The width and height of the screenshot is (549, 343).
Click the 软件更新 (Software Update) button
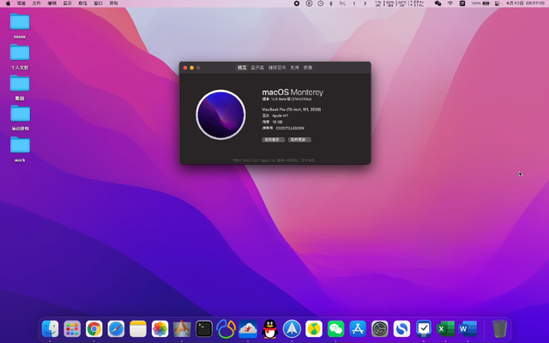click(x=299, y=139)
